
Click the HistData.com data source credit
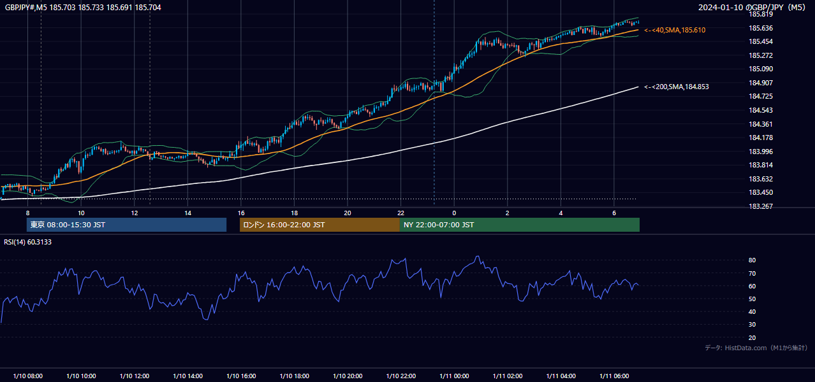[x=756, y=348]
